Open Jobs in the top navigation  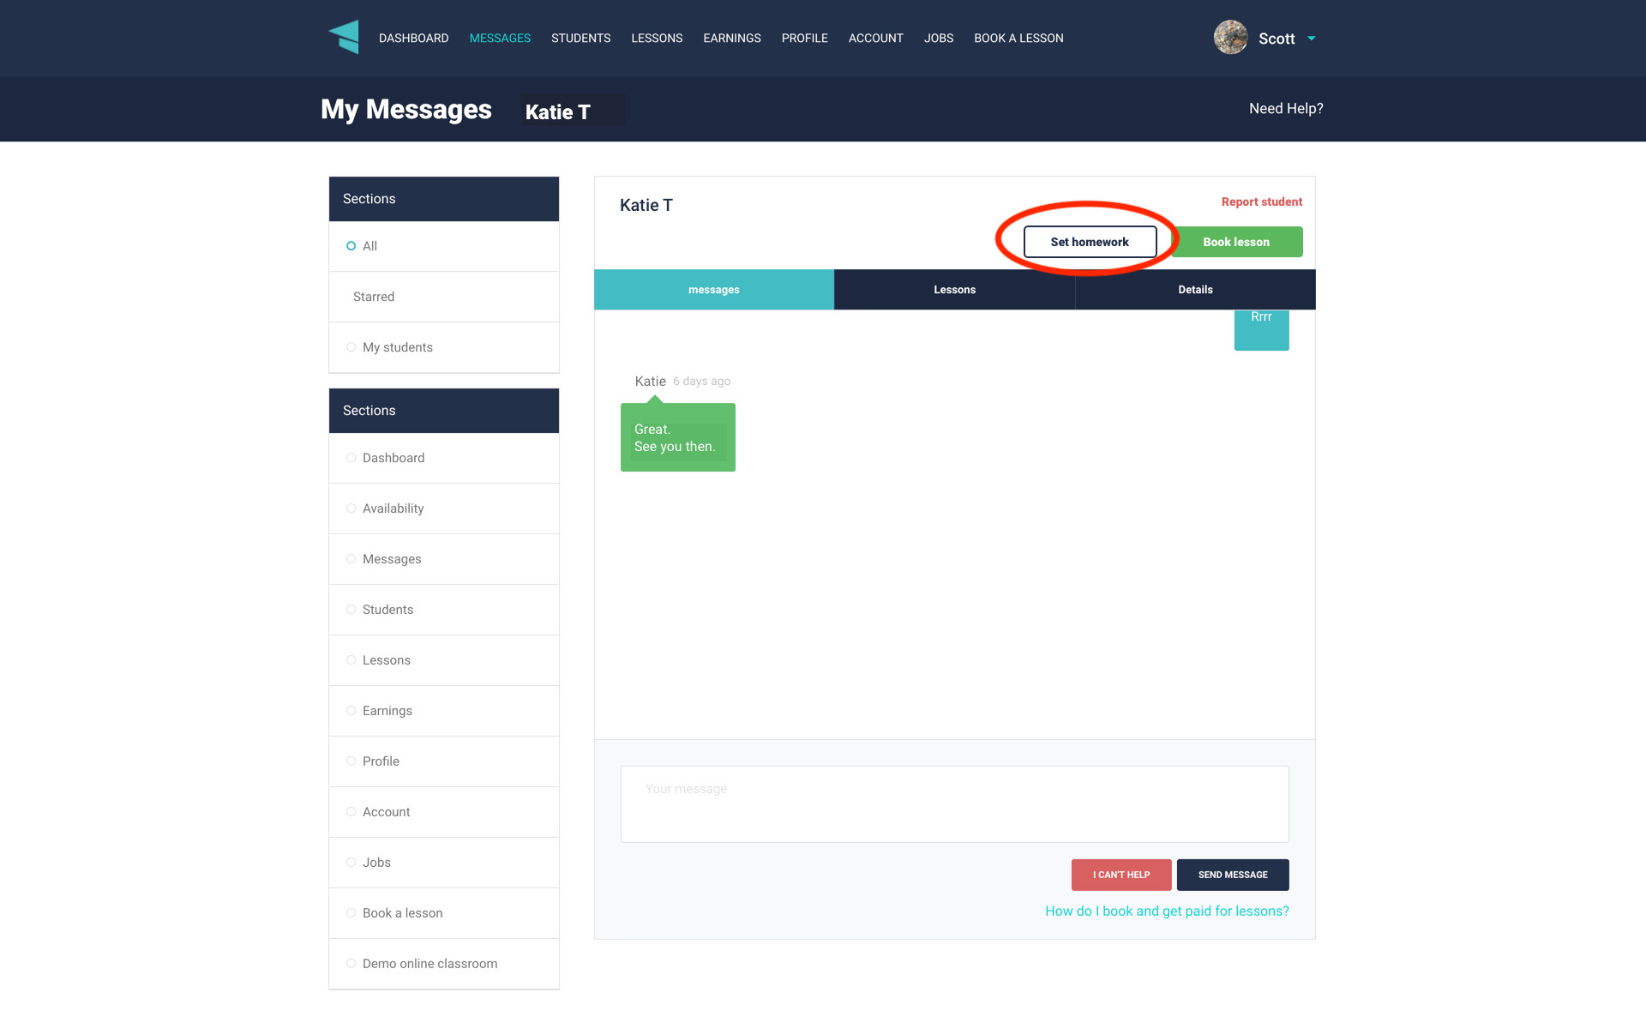pos(938,39)
